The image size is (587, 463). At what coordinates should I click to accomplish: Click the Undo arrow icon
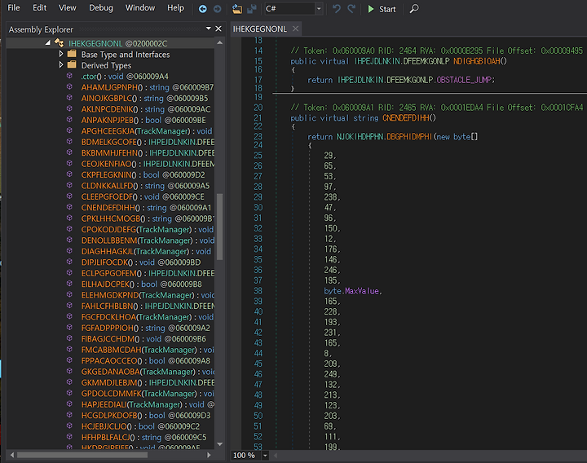click(x=337, y=9)
